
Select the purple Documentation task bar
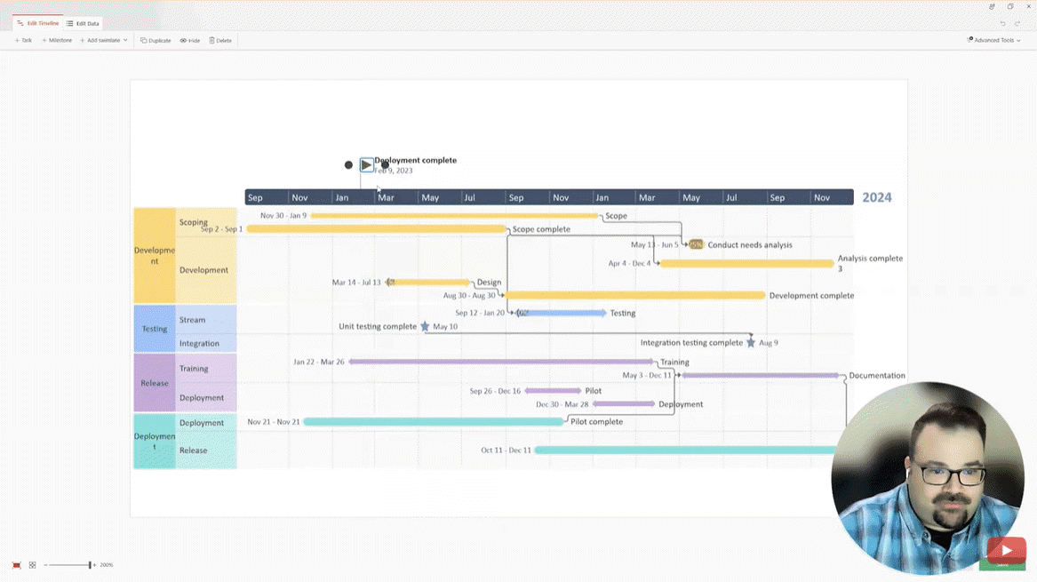[x=761, y=375]
